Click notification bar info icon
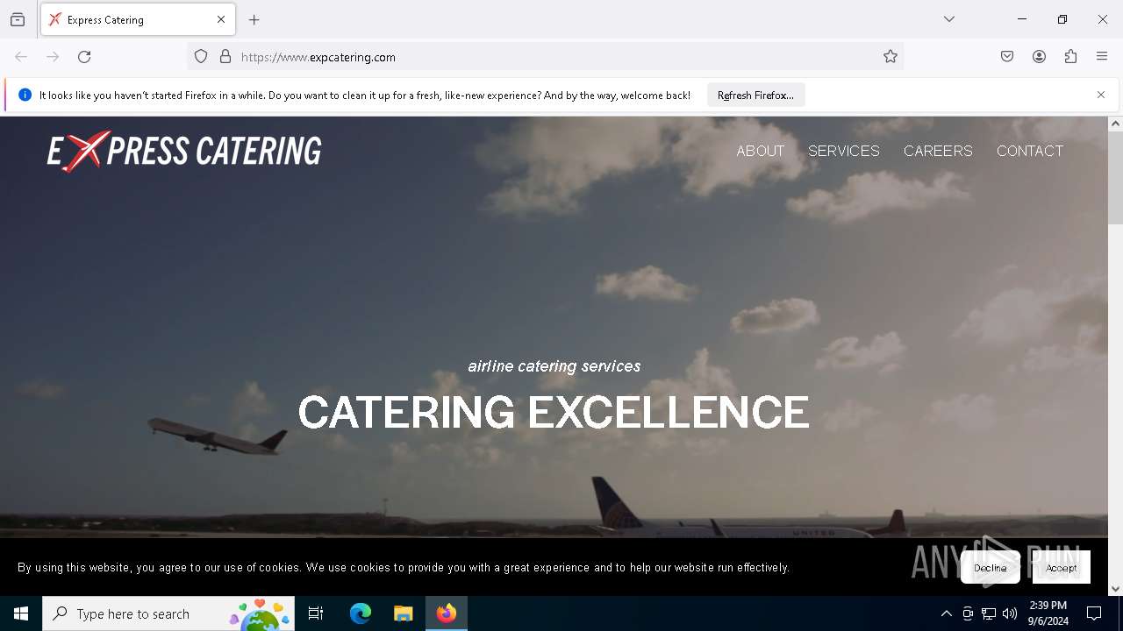 pyautogui.click(x=25, y=95)
